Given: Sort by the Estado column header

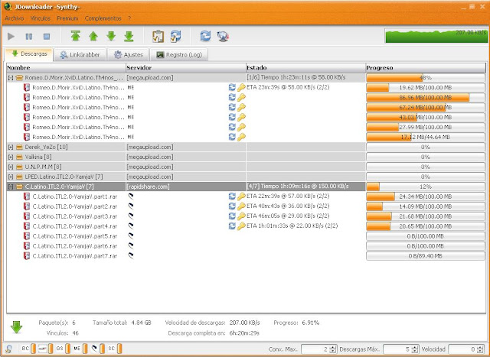Looking at the screenshot, I should point(305,68).
